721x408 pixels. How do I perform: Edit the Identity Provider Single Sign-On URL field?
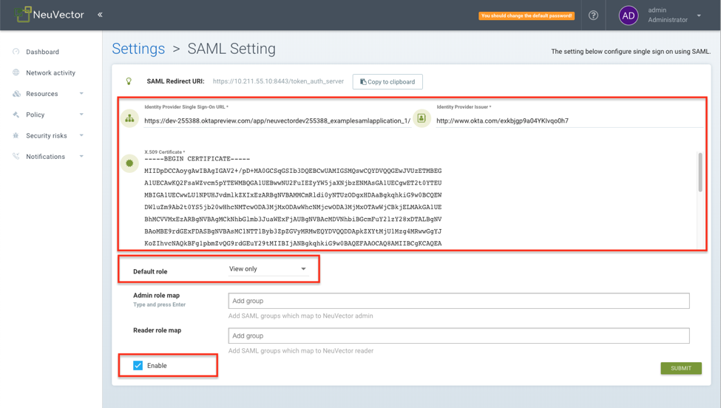pyautogui.click(x=277, y=120)
